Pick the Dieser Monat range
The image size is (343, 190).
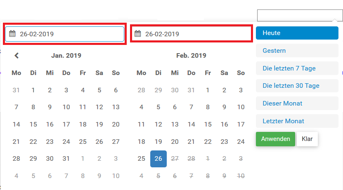[297, 103]
